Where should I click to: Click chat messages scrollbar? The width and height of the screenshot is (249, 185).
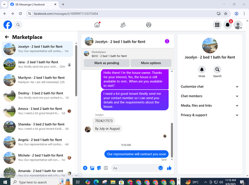pyautogui.click(x=172, y=140)
